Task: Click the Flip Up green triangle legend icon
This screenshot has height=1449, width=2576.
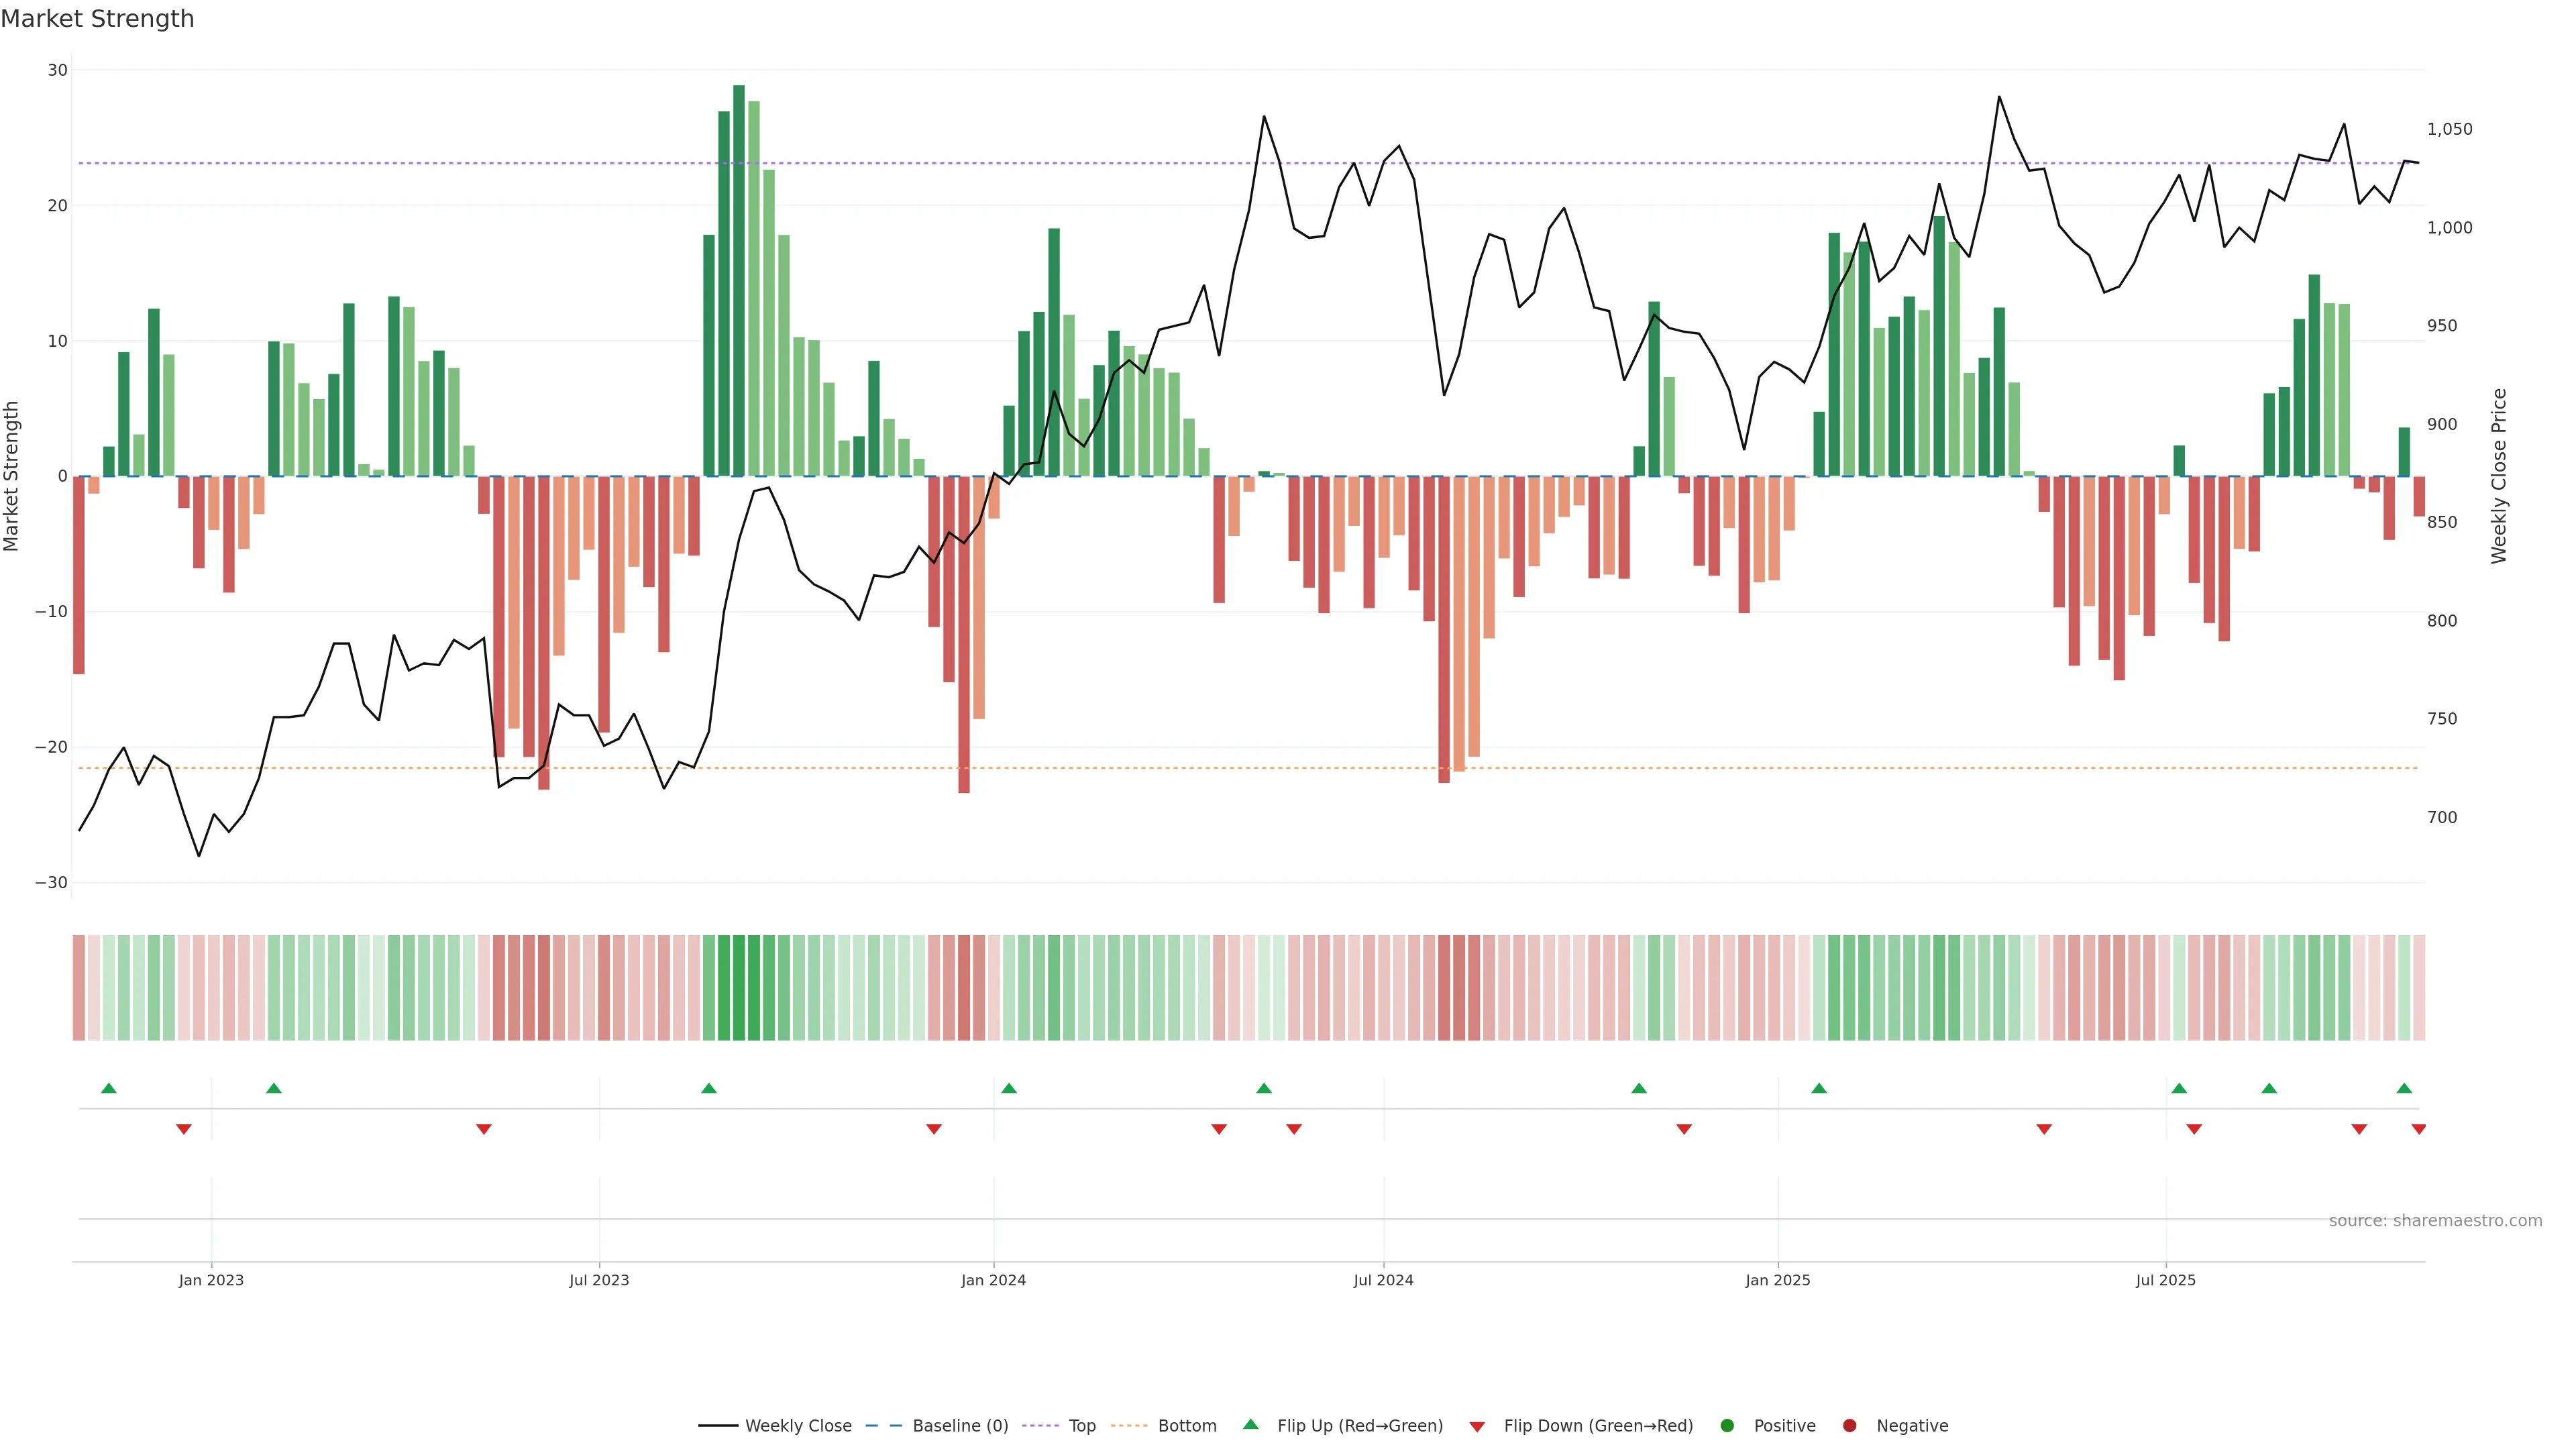Action: click(1250, 1425)
